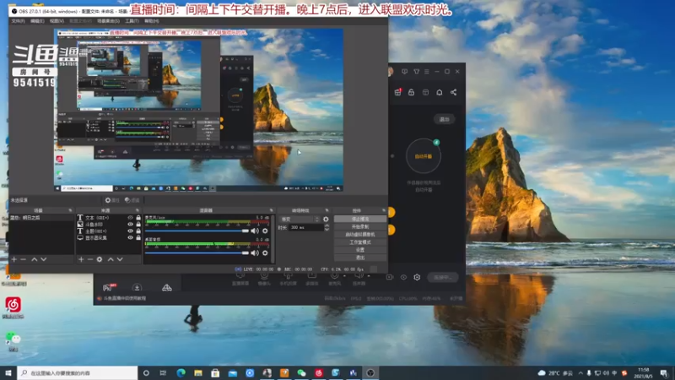
Task: Open the skin shirt icon in Douyu title bar
Action: point(416,72)
